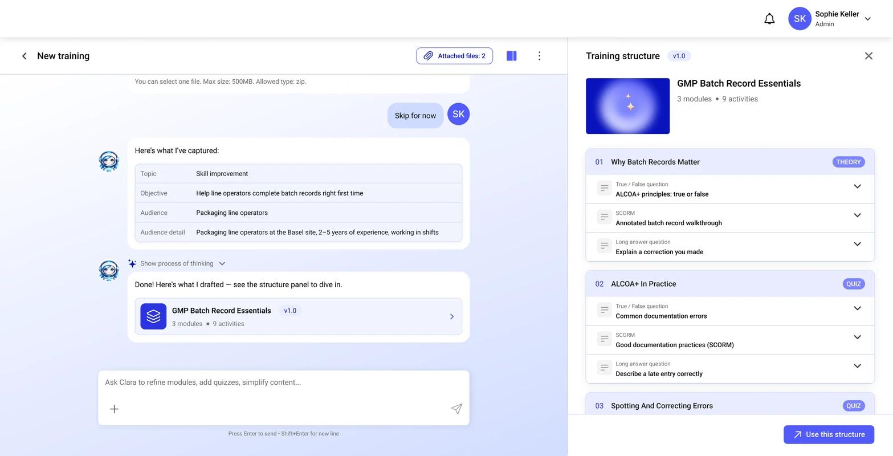Click Clara's avatar beside Here's what I've captured

point(108,161)
